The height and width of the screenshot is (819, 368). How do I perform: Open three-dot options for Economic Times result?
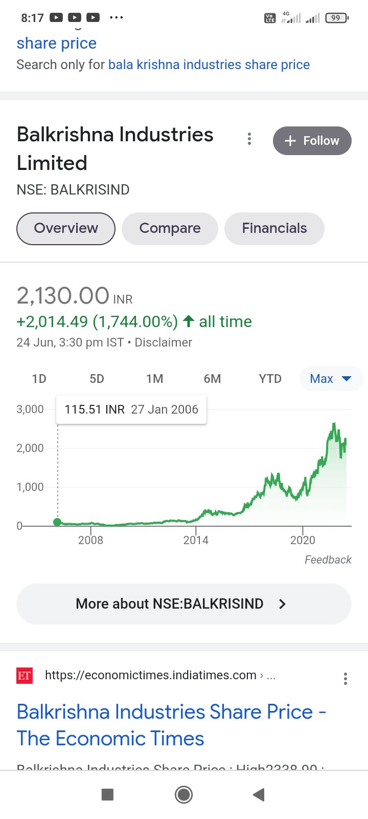346,679
